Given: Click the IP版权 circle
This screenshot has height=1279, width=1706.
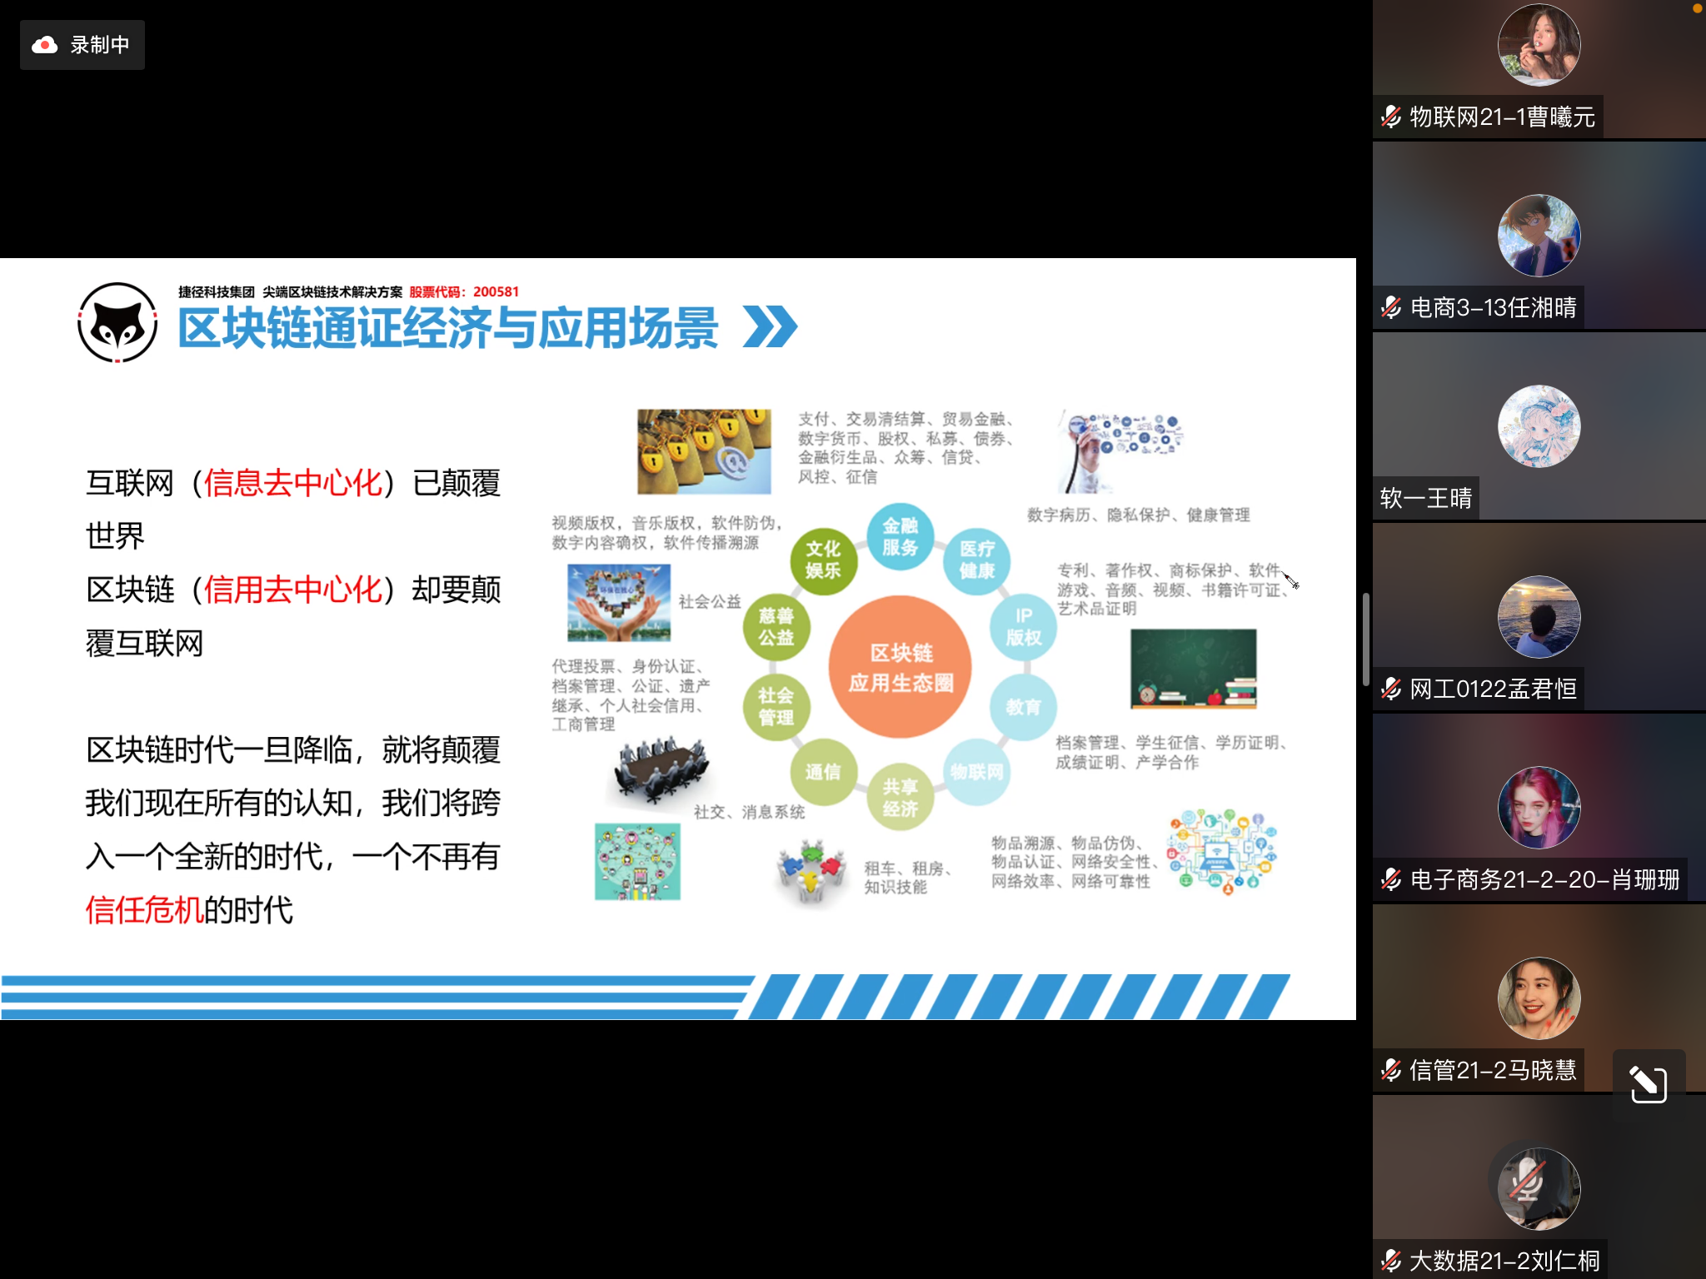Looking at the screenshot, I should click(x=1024, y=627).
